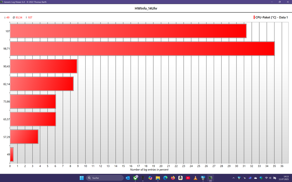Launch the Xbox app from the taskbar
The height and width of the screenshot is (182, 292).
[135, 178]
